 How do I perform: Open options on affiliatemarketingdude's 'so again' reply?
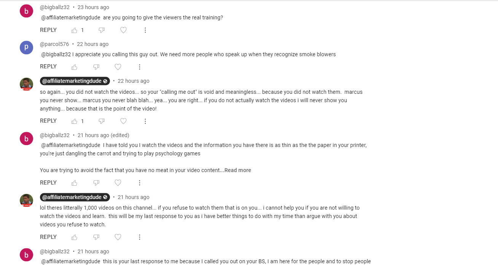point(145,122)
